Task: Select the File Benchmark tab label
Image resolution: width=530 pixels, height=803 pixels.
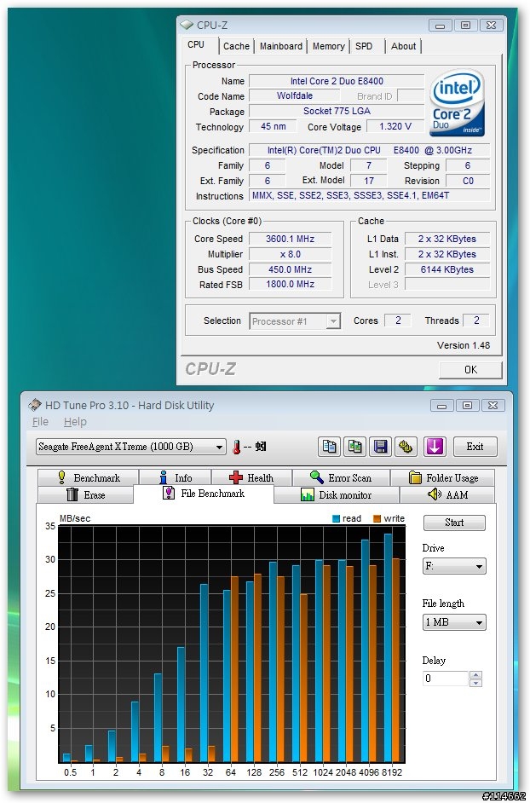Action: [x=212, y=494]
